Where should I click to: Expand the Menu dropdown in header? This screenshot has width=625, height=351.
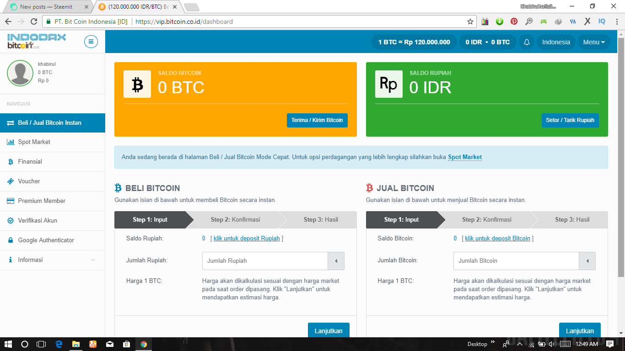pos(594,42)
